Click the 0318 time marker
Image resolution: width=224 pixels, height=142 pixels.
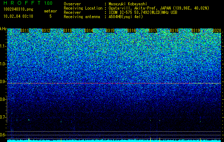tap(174, 31)
